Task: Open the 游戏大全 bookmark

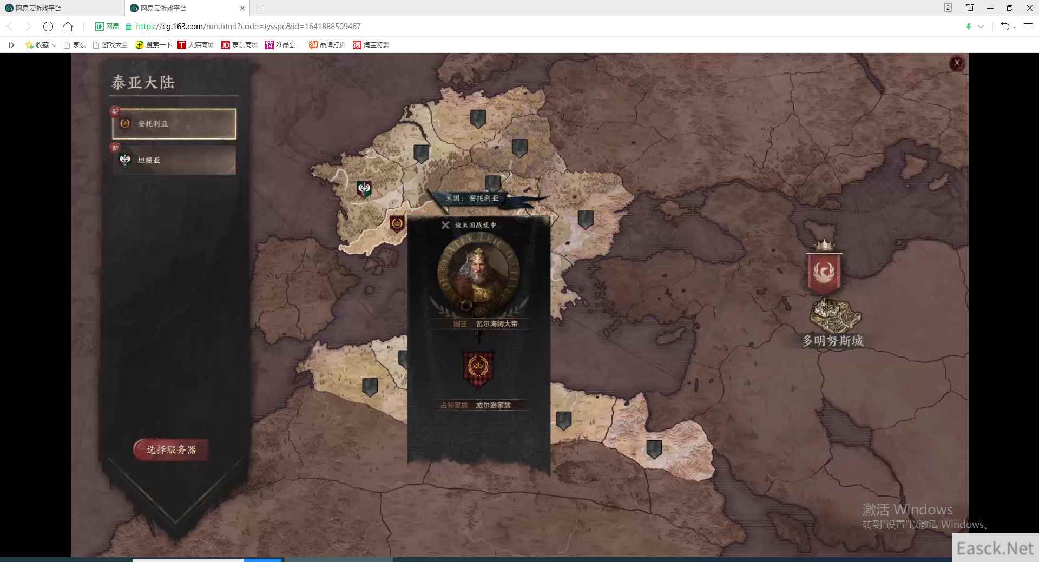Action: click(110, 45)
